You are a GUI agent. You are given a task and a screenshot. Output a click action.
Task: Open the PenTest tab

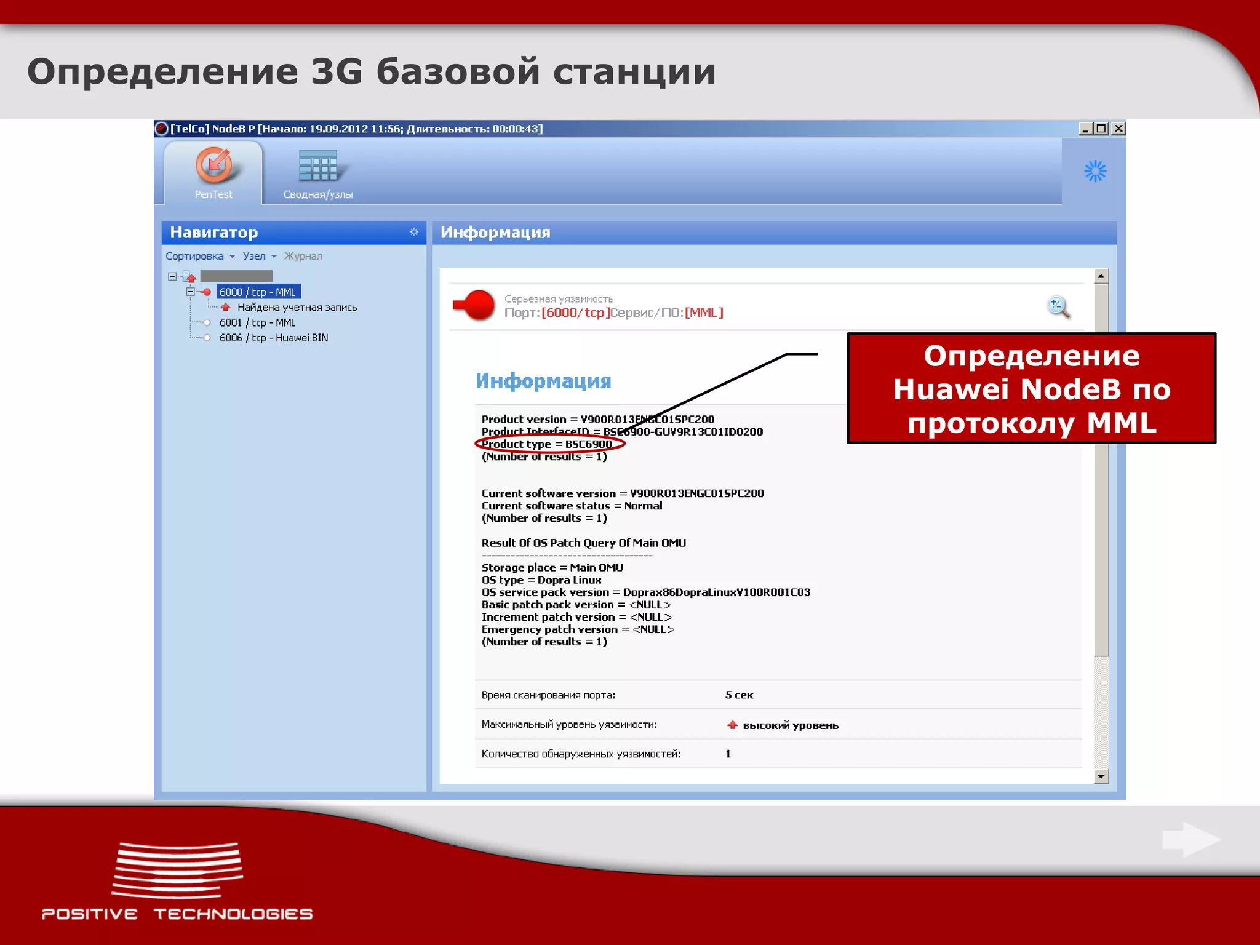pos(213,172)
